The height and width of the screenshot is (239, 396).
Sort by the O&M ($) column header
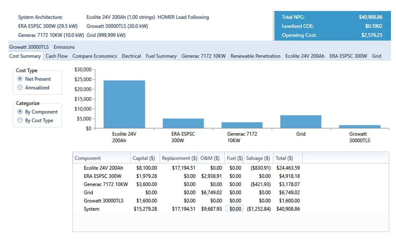tap(211, 158)
